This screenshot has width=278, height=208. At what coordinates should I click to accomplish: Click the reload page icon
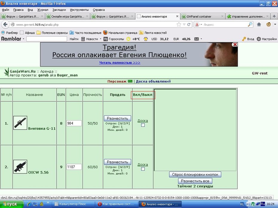coord(189,24)
